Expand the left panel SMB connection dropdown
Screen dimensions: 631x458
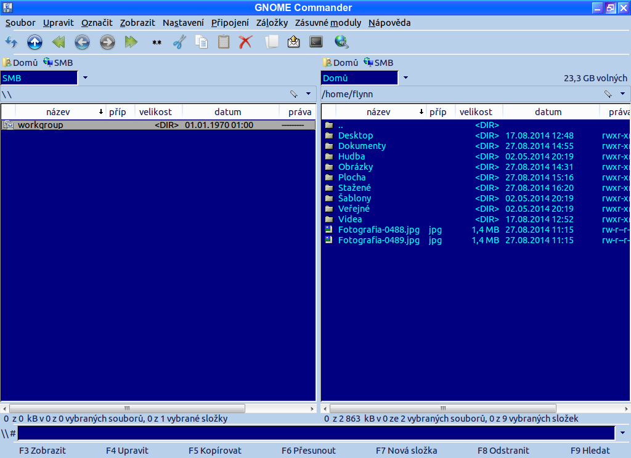click(x=85, y=78)
